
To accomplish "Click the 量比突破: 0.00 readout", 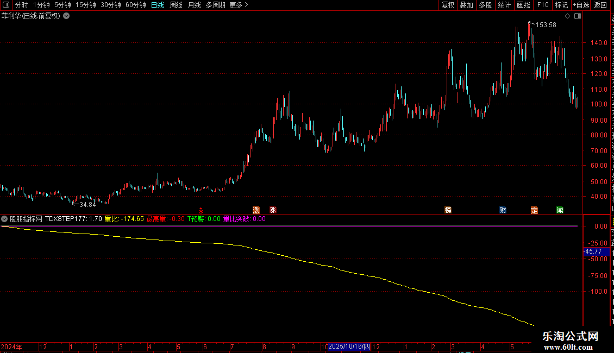I will coord(245,219).
